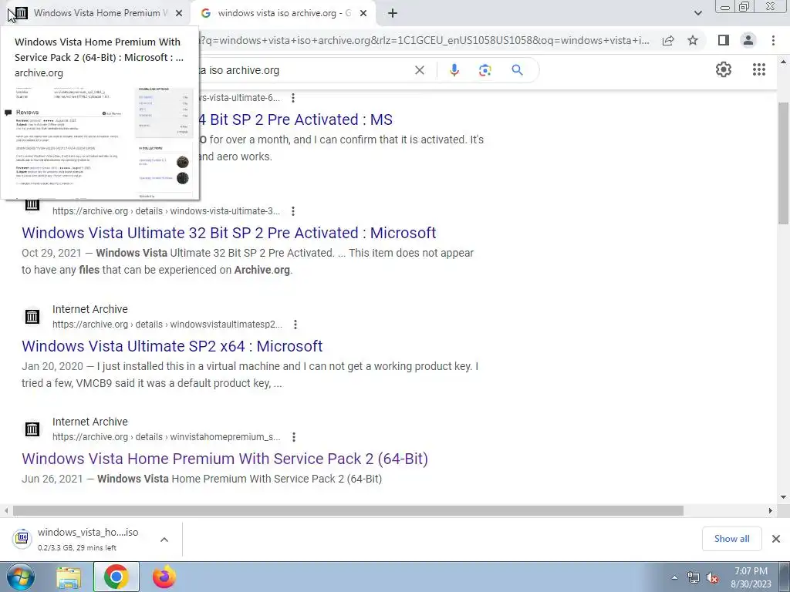Open a new browser tab
The image size is (790, 592).
[x=393, y=14]
